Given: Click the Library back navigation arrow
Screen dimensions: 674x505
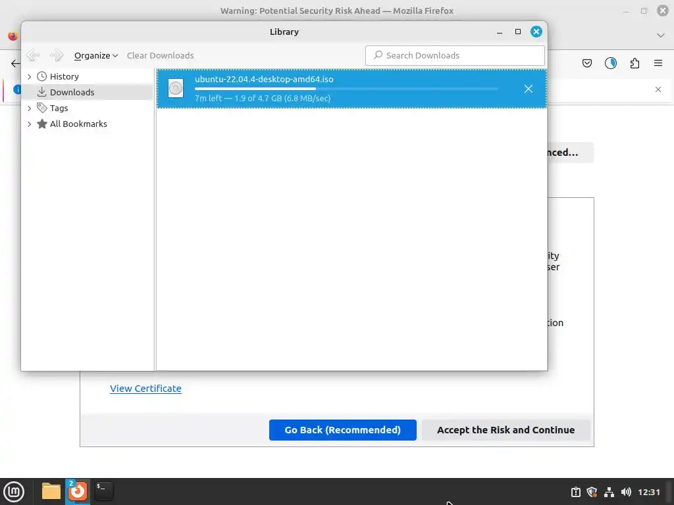Looking at the screenshot, I should pos(33,55).
